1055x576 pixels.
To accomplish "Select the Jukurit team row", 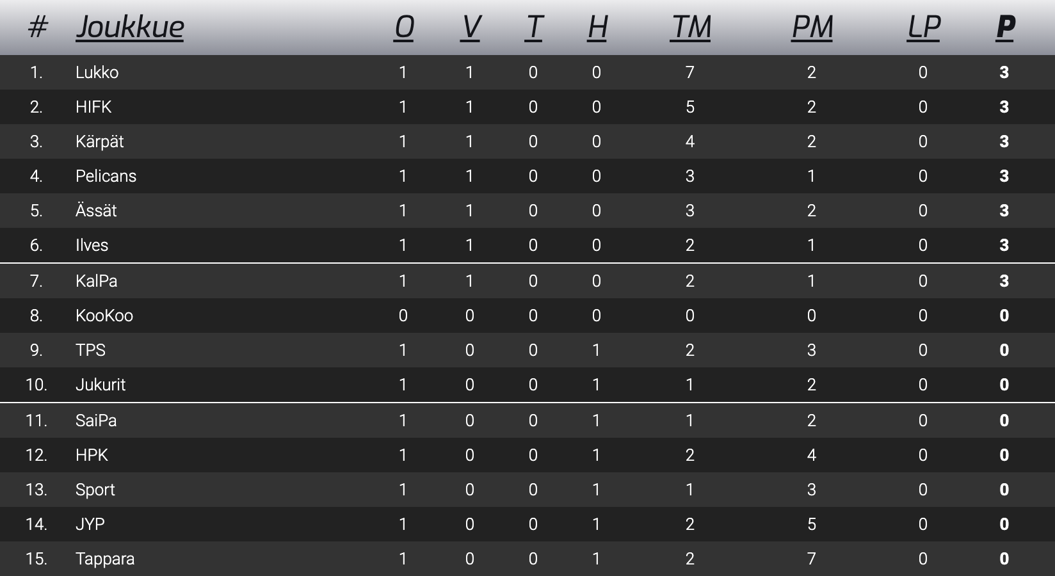I will 101,385.
